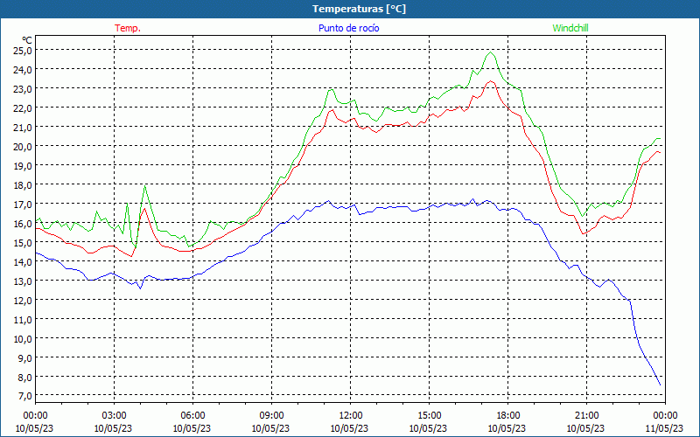Screen dimensions: 700x437
Task: Click the 11/05/23 date label
Action: click(x=666, y=428)
